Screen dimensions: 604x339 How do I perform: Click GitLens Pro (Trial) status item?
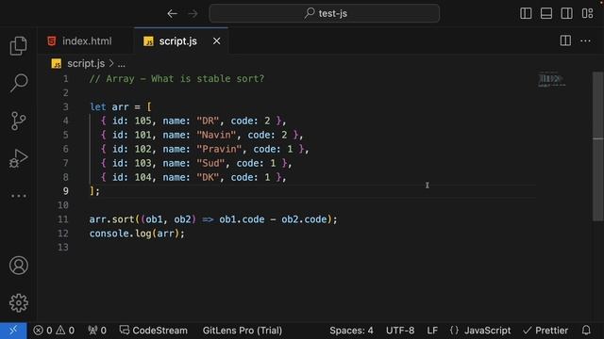coord(243,331)
